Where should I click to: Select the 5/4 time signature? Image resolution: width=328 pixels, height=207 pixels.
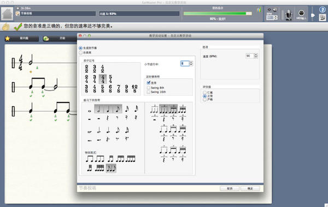click(x=110, y=79)
